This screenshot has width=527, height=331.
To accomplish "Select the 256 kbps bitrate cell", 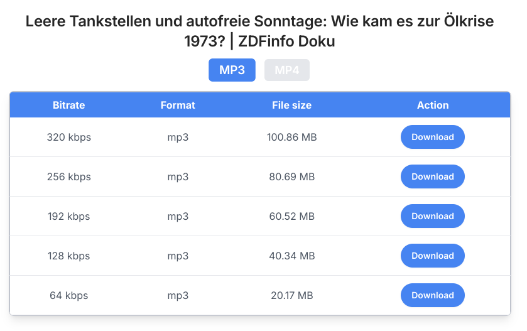I will click(x=69, y=176).
